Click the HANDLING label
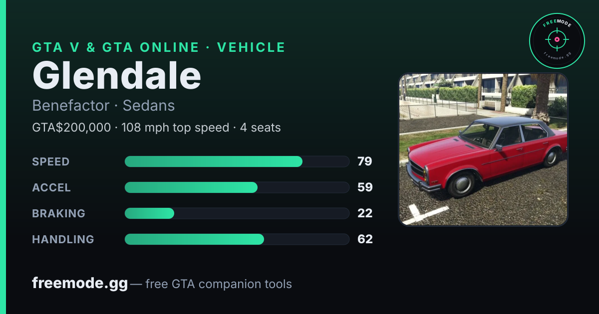This screenshot has height=314, width=599. [63, 239]
